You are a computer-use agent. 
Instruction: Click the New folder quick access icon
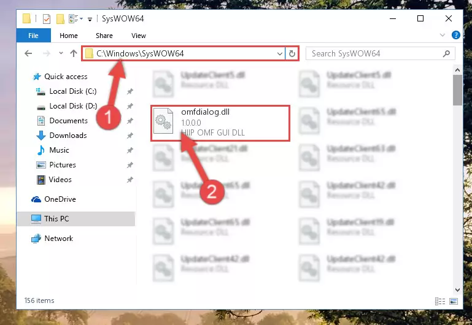[60, 19]
